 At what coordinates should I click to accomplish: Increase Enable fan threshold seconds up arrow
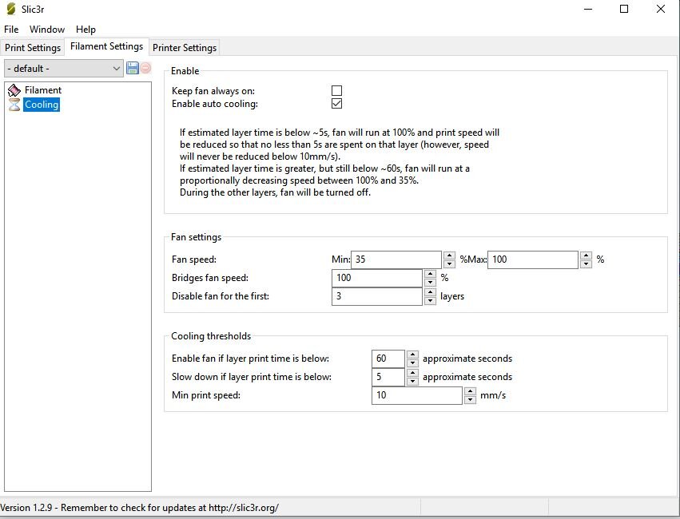click(412, 355)
